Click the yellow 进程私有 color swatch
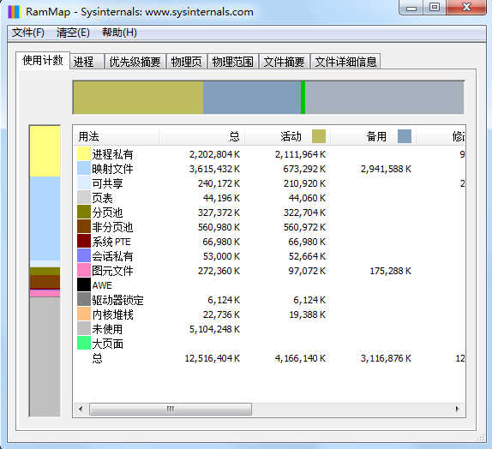The width and height of the screenshot is (492, 449). [84, 154]
